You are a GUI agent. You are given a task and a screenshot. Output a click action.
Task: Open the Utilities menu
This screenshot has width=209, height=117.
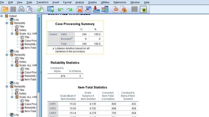pyautogui.click(x=105, y=2)
